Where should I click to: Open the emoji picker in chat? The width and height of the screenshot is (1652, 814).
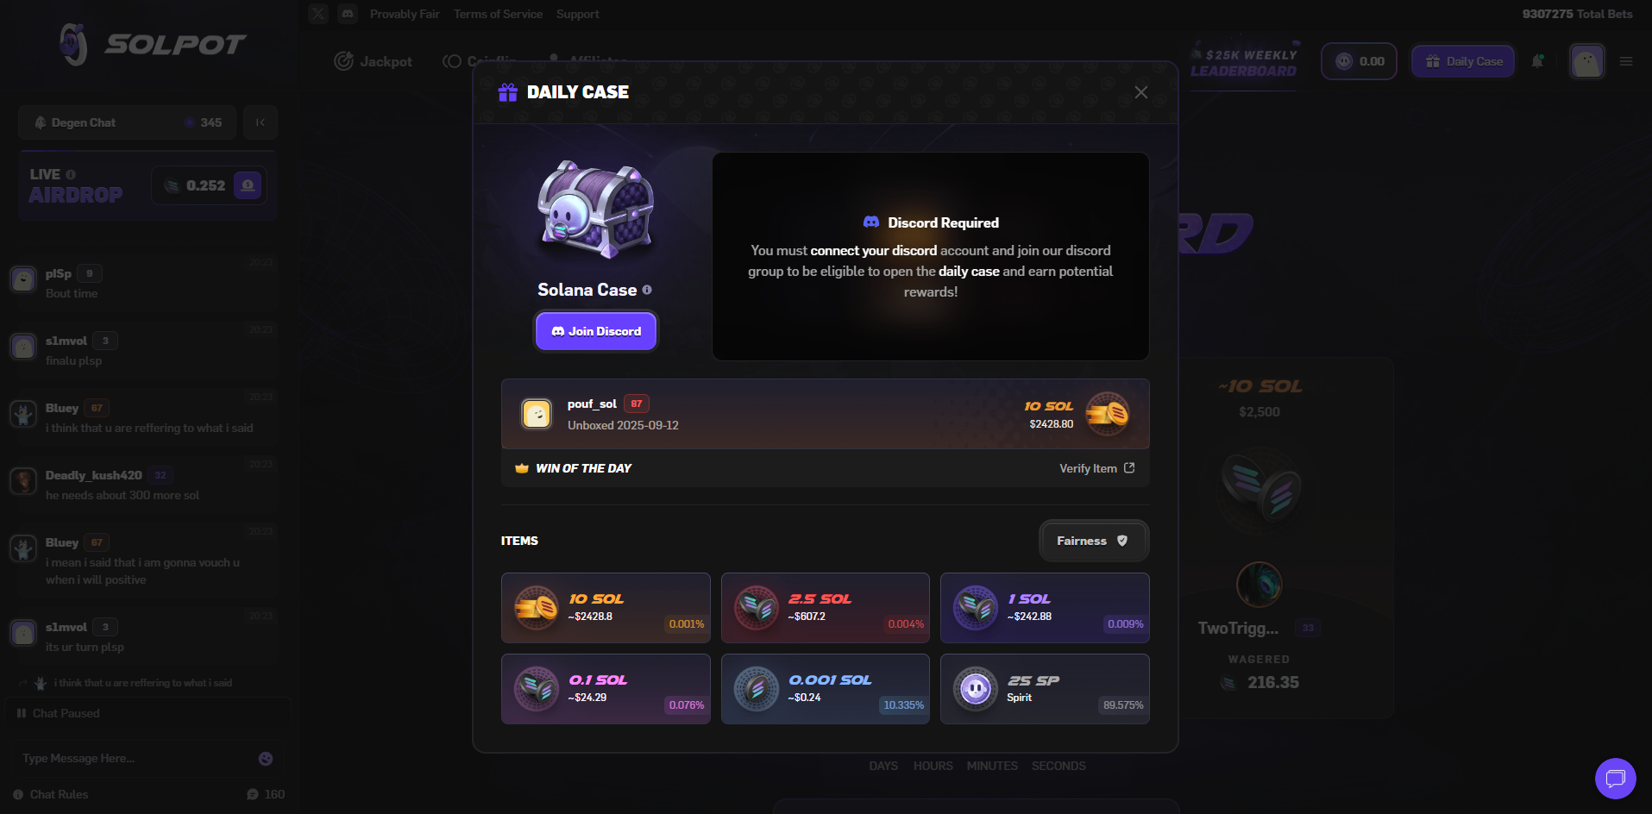pyautogui.click(x=266, y=759)
